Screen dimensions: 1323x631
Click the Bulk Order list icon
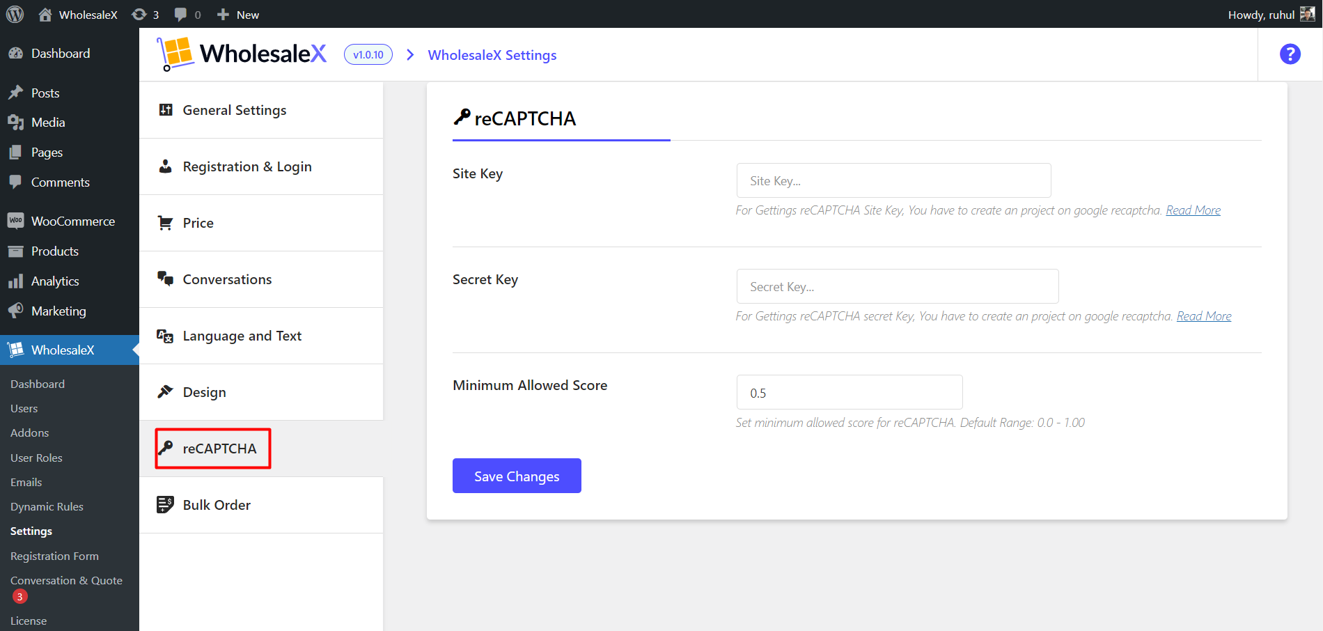[x=165, y=505]
